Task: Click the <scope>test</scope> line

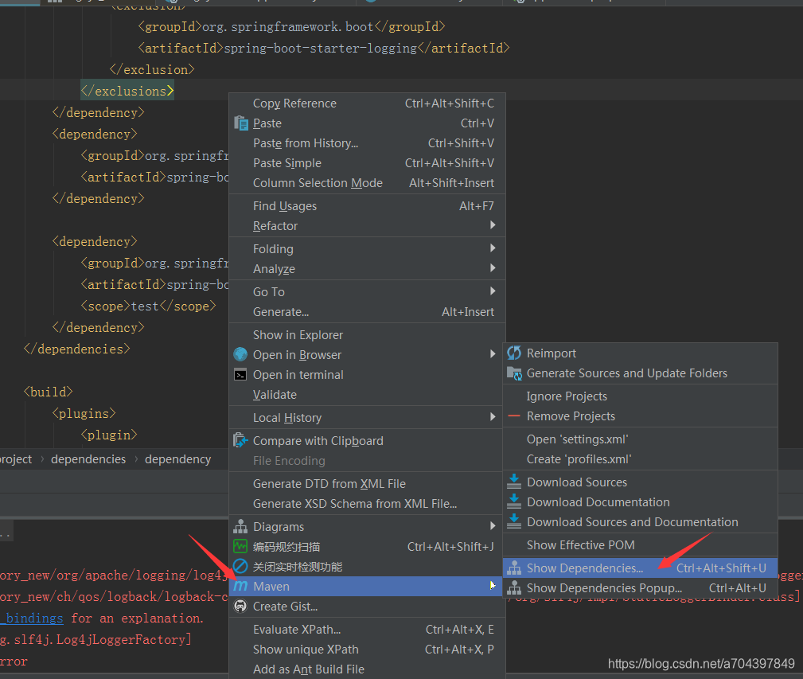Action: pos(149,306)
